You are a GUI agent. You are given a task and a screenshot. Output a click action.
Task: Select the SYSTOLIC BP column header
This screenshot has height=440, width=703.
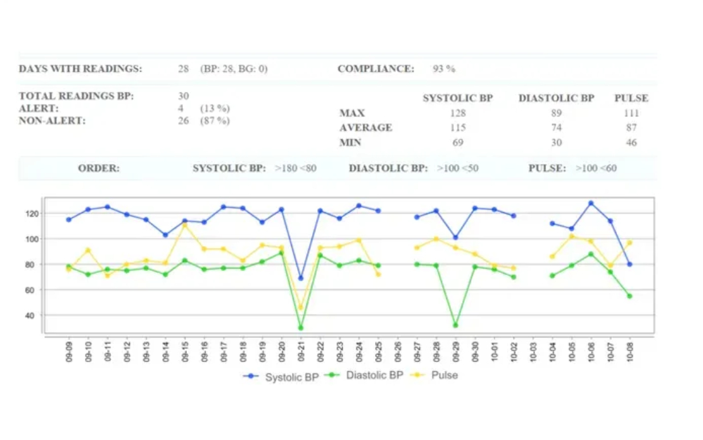click(457, 98)
